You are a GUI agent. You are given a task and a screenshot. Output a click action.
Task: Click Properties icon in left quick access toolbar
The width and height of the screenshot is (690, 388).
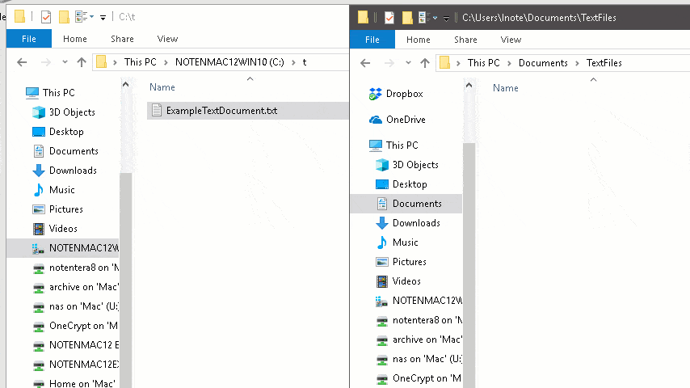click(44, 17)
